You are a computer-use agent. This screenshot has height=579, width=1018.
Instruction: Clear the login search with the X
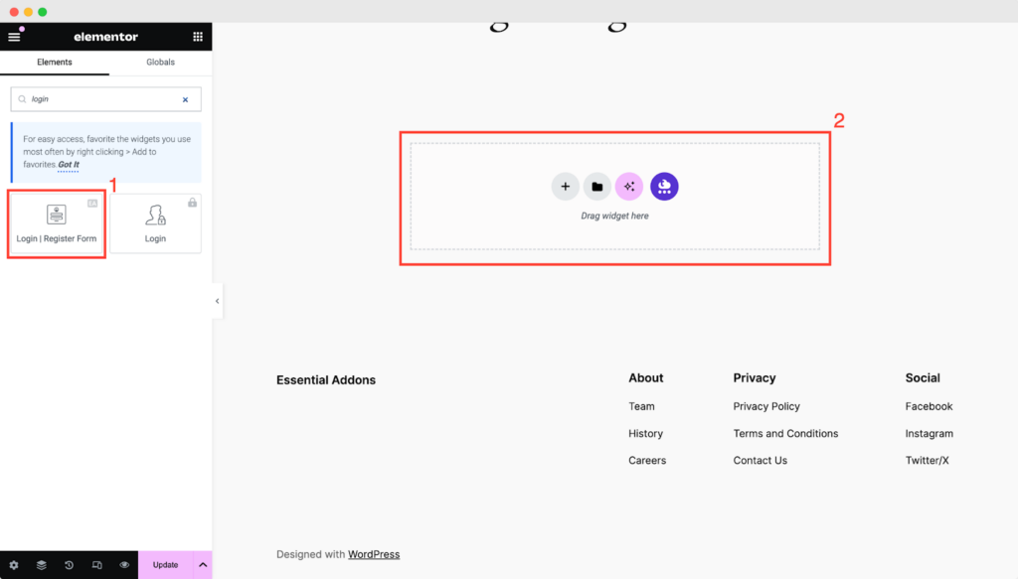click(184, 99)
